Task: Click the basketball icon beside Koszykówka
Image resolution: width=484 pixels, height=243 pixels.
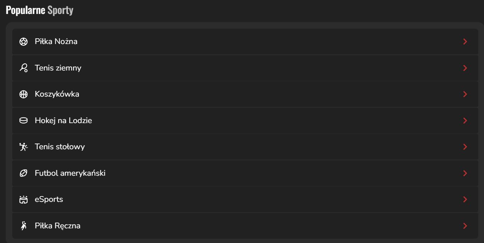Action: 23,94
